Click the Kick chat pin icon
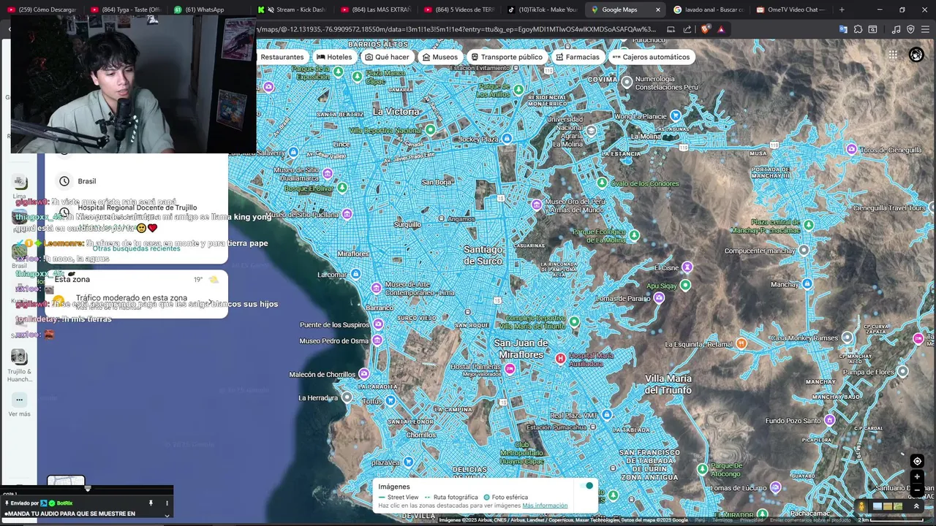 [x=151, y=503]
